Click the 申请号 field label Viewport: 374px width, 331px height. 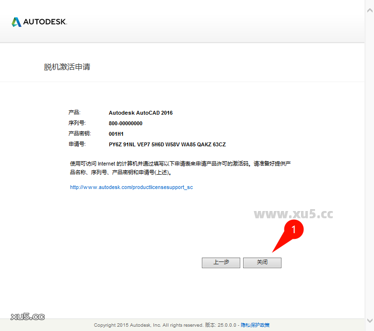click(x=77, y=144)
